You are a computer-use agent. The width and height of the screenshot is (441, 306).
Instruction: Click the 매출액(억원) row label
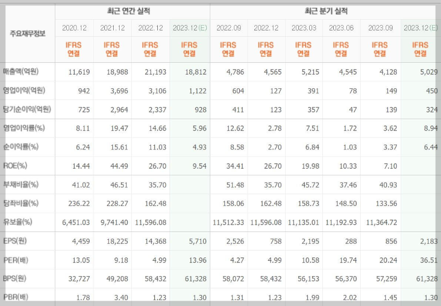pyautogui.click(x=21, y=72)
